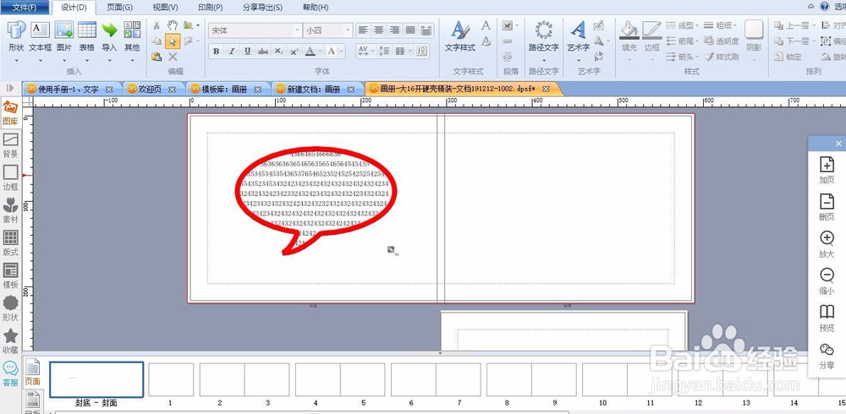Cut selection with the scissors icon
The width and height of the screenshot is (846, 414).
(157, 25)
